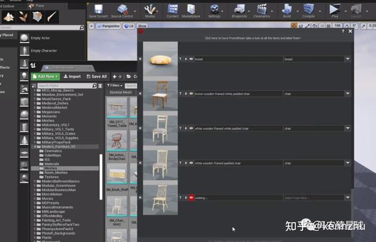376x242 pixels.
Task: Click the Save All button
Action: pos(97,76)
